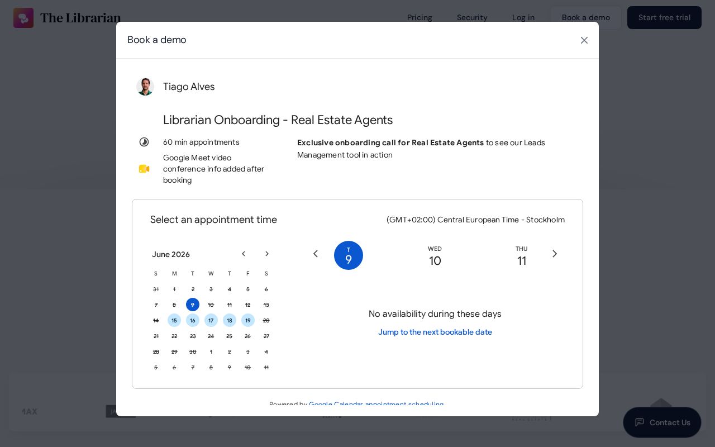Click Tiago Alves profile avatar
The height and width of the screenshot is (447, 715).
[145, 87]
